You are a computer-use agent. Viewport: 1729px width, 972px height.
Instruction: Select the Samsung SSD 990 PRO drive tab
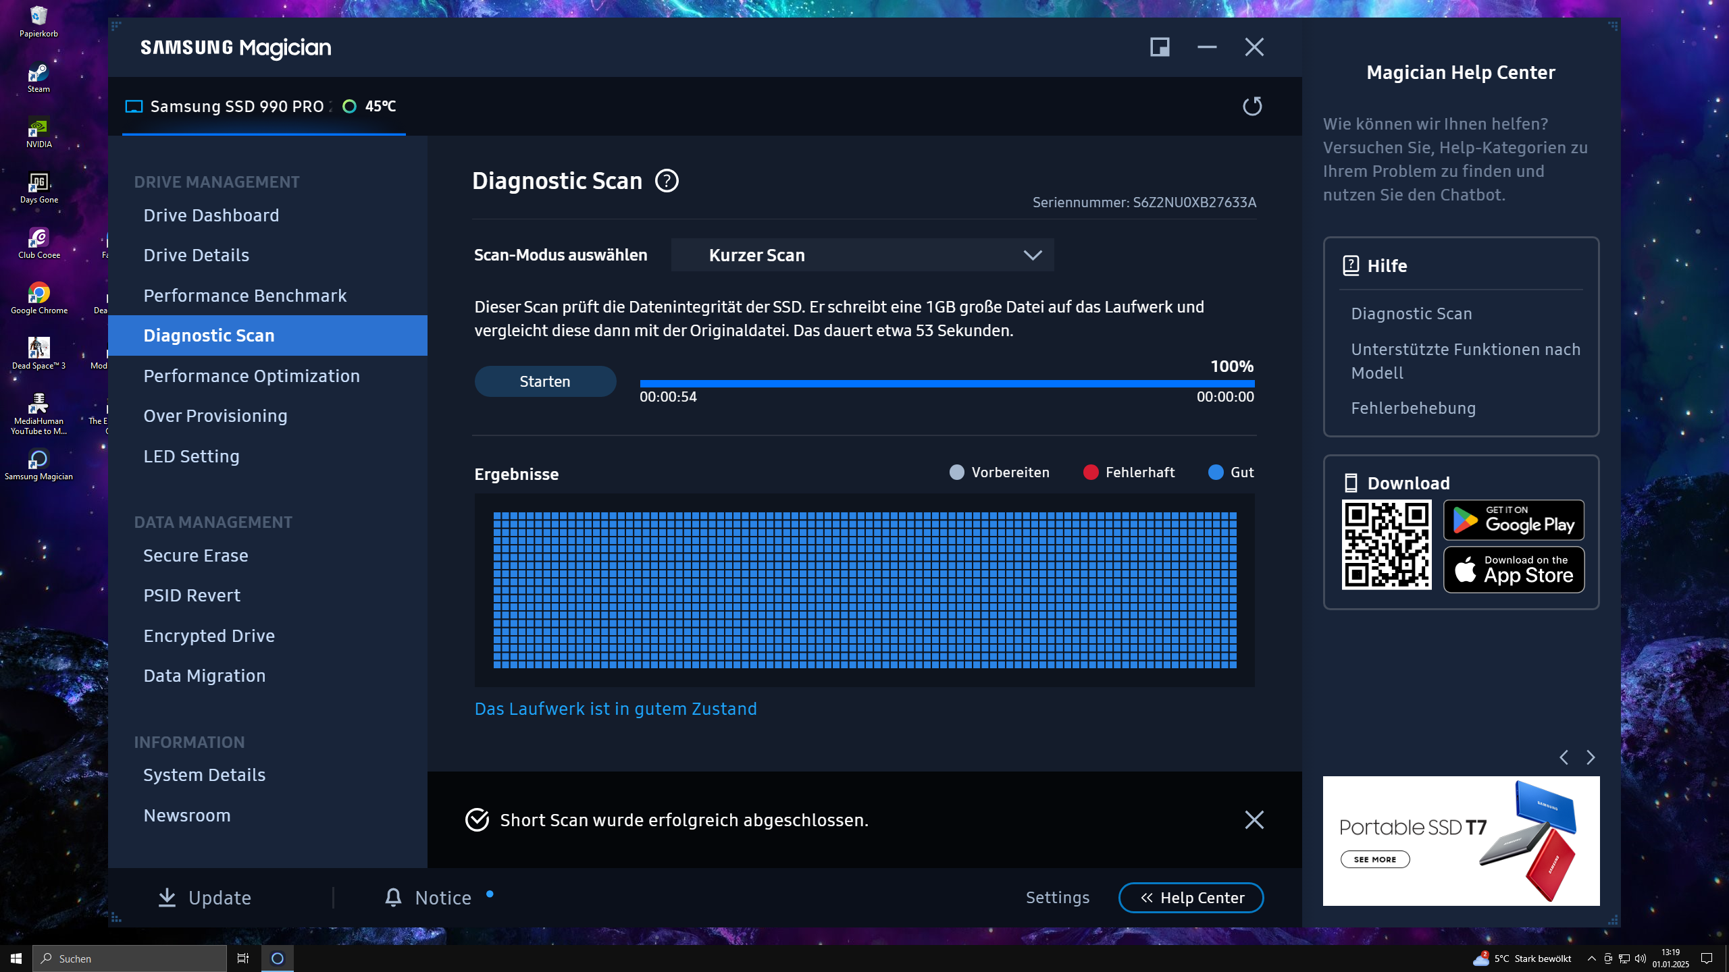click(237, 106)
